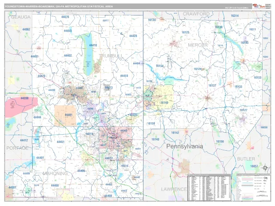Screen dimensions: 275x206
Task: Click ZIP code 16156
Action: point(220,142)
